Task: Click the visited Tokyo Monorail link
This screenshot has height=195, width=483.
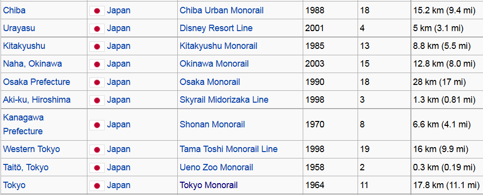Action: (x=209, y=186)
